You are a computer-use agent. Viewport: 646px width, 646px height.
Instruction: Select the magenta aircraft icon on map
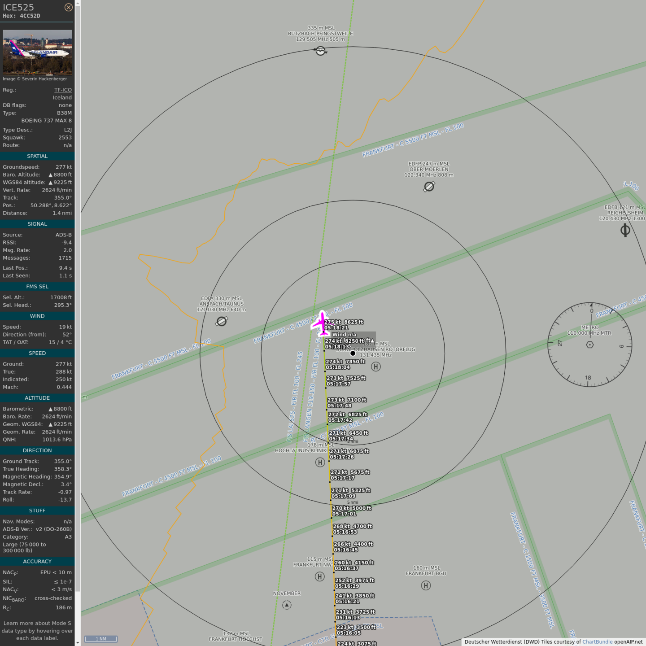tap(321, 323)
